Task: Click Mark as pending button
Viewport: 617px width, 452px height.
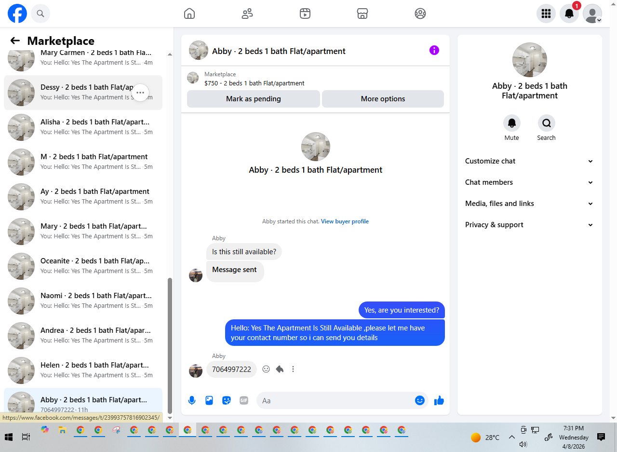Action: [254, 99]
